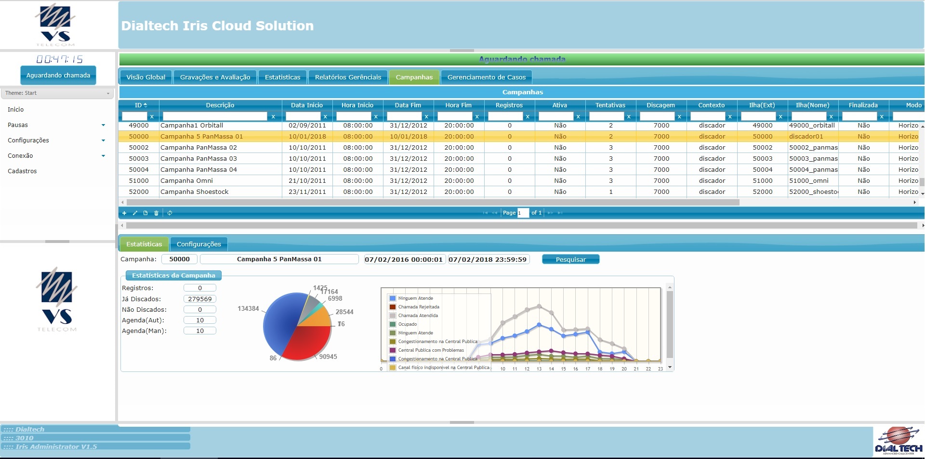Sort by the Data Inicio column header
This screenshot has width=925, height=459.
307,105
